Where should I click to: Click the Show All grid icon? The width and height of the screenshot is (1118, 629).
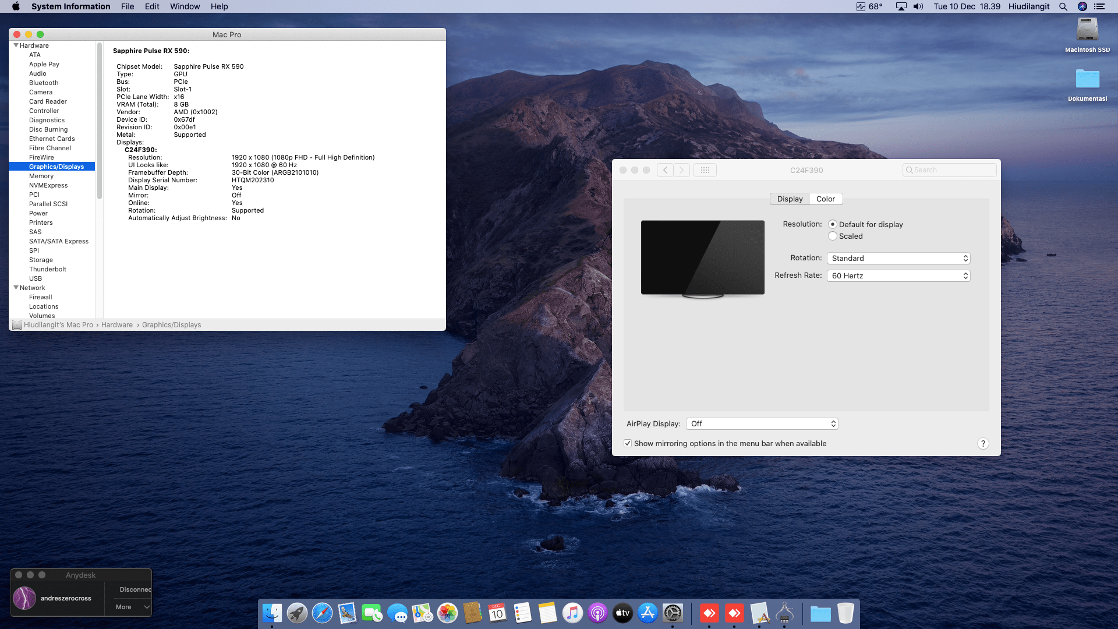point(705,170)
